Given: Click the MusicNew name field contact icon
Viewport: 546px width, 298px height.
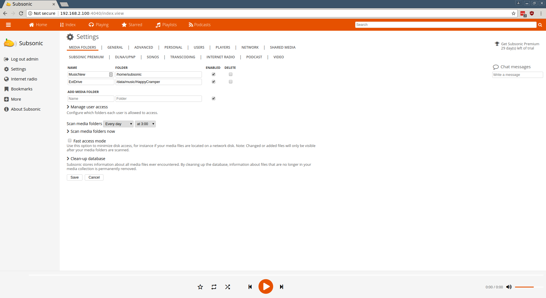Looking at the screenshot, I should click(x=111, y=74).
